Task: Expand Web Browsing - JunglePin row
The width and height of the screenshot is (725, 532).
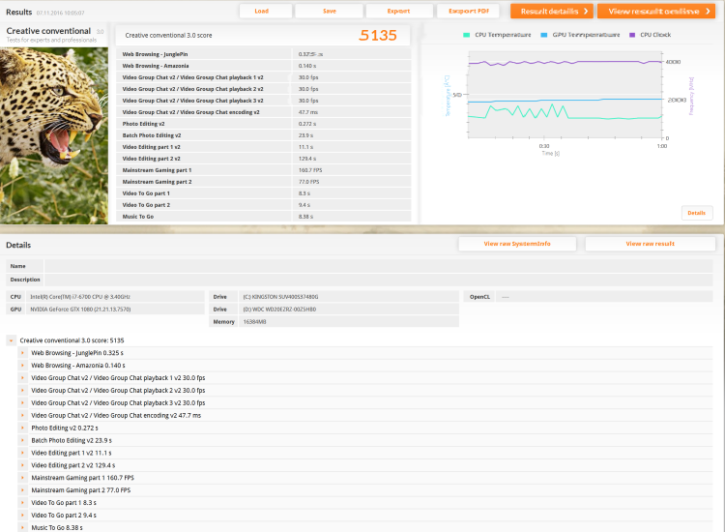Action: click(x=22, y=353)
